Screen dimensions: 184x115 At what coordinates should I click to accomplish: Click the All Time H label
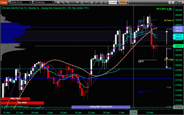tap(169, 20)
